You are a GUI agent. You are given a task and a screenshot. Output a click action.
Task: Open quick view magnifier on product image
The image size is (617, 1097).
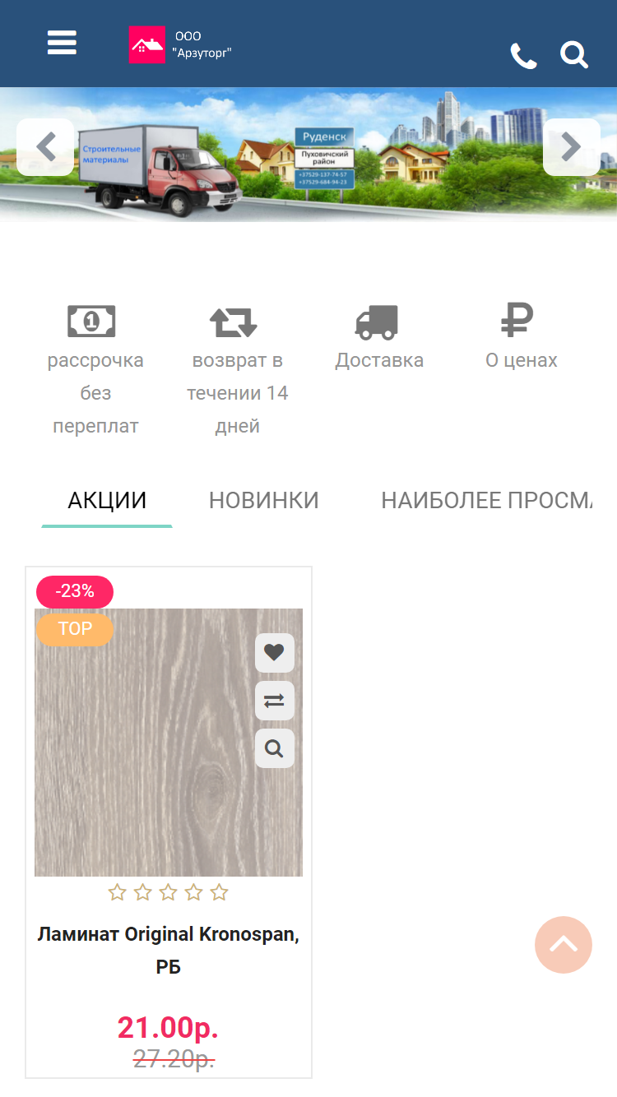pyautogui.click(x=274, y=748)
